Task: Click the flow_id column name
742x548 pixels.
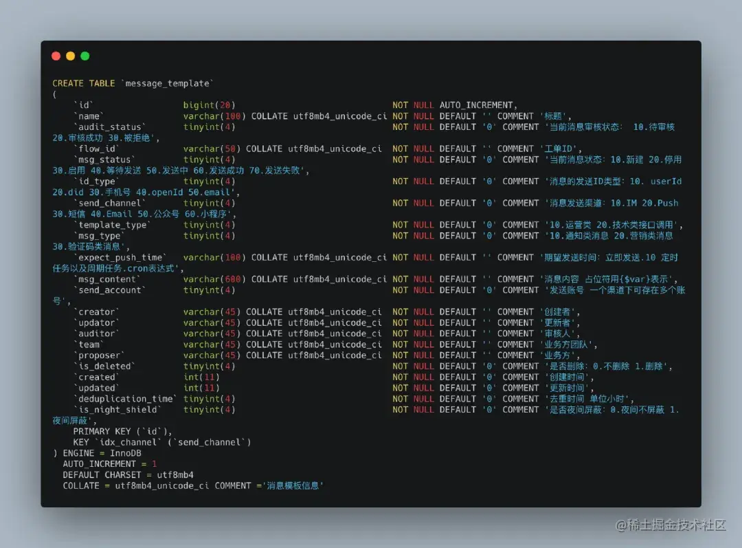Action: [97, 149]
